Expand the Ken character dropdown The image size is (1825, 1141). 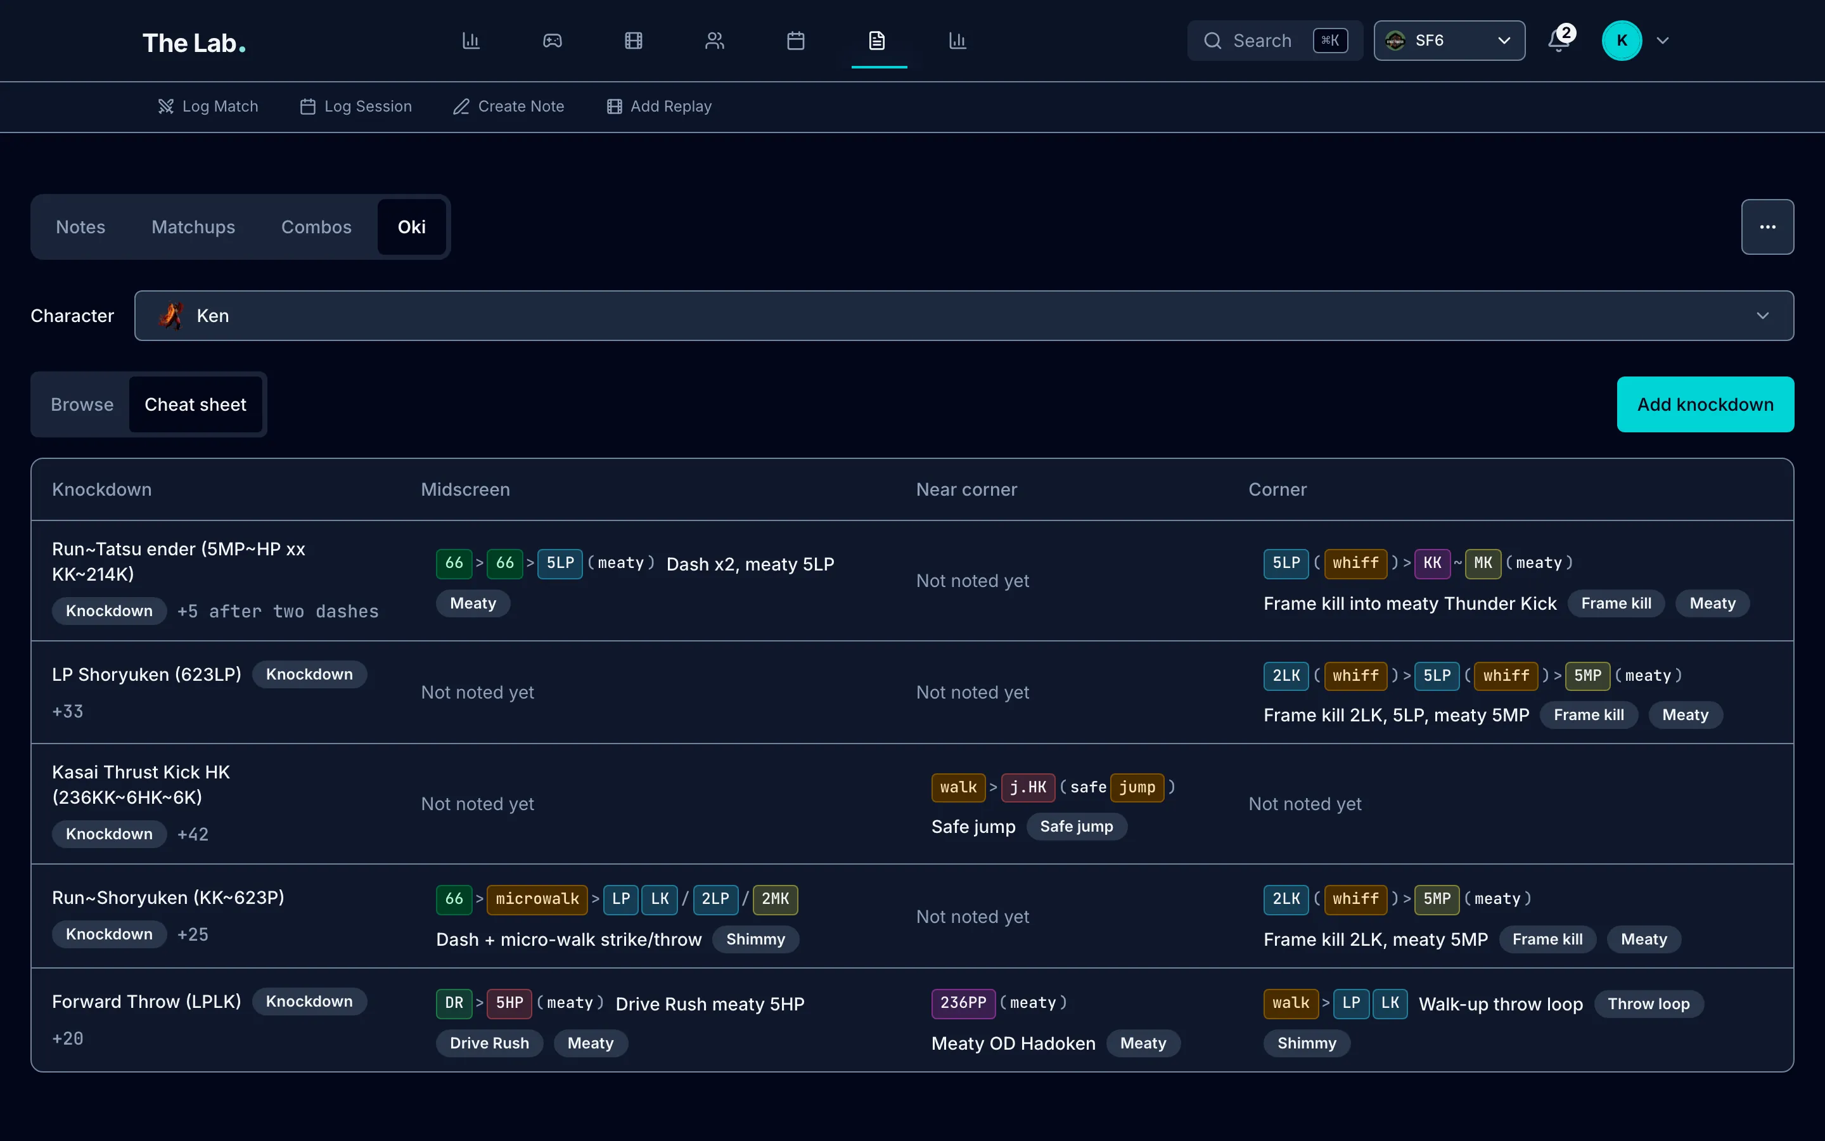point(964,316)
